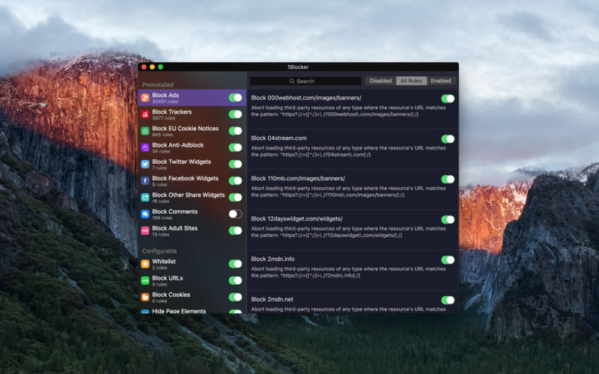Click the Block Ads category icon

145,98
